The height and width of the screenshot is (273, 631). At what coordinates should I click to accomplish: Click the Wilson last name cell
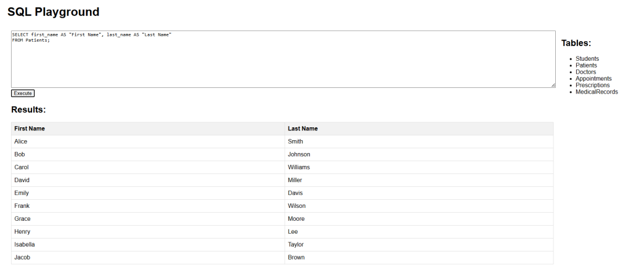(x=419, y=206)
